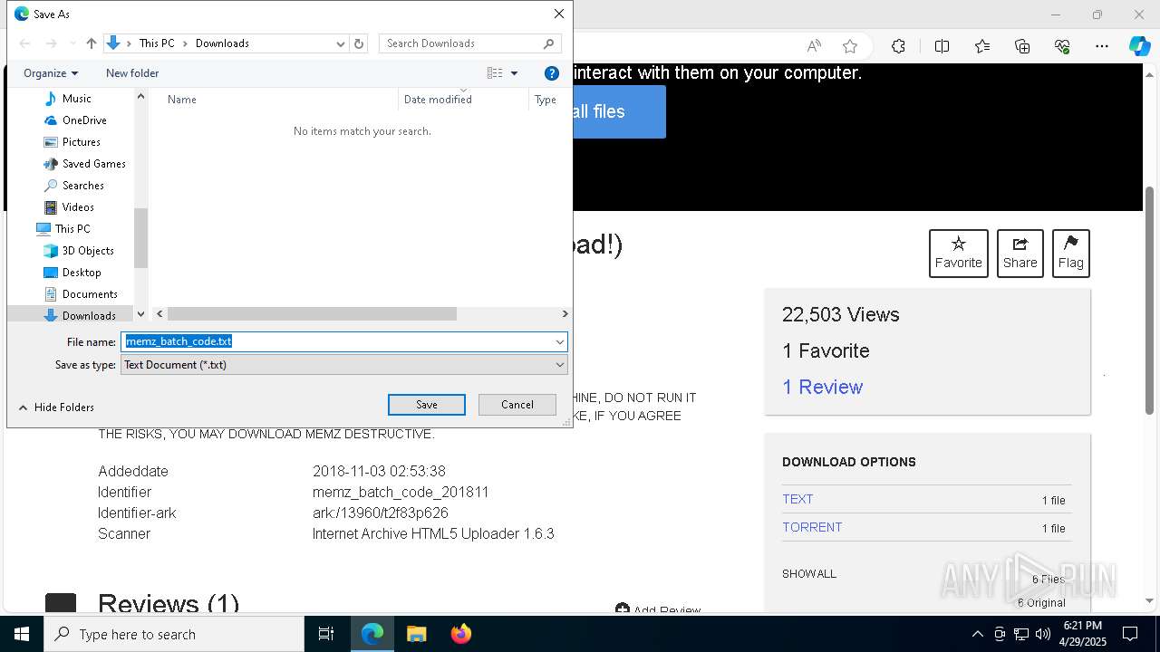Screen dimensions: 1160x652
Task: Select Downloads in the folder tree
Action: tap(89, 315)
